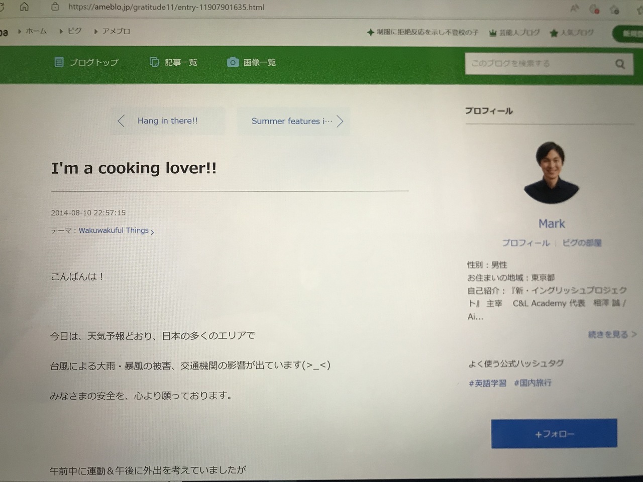The width and height of the screenshot is (643, 482).
Task: Open 人気ブログ star link
Action: 572,33
